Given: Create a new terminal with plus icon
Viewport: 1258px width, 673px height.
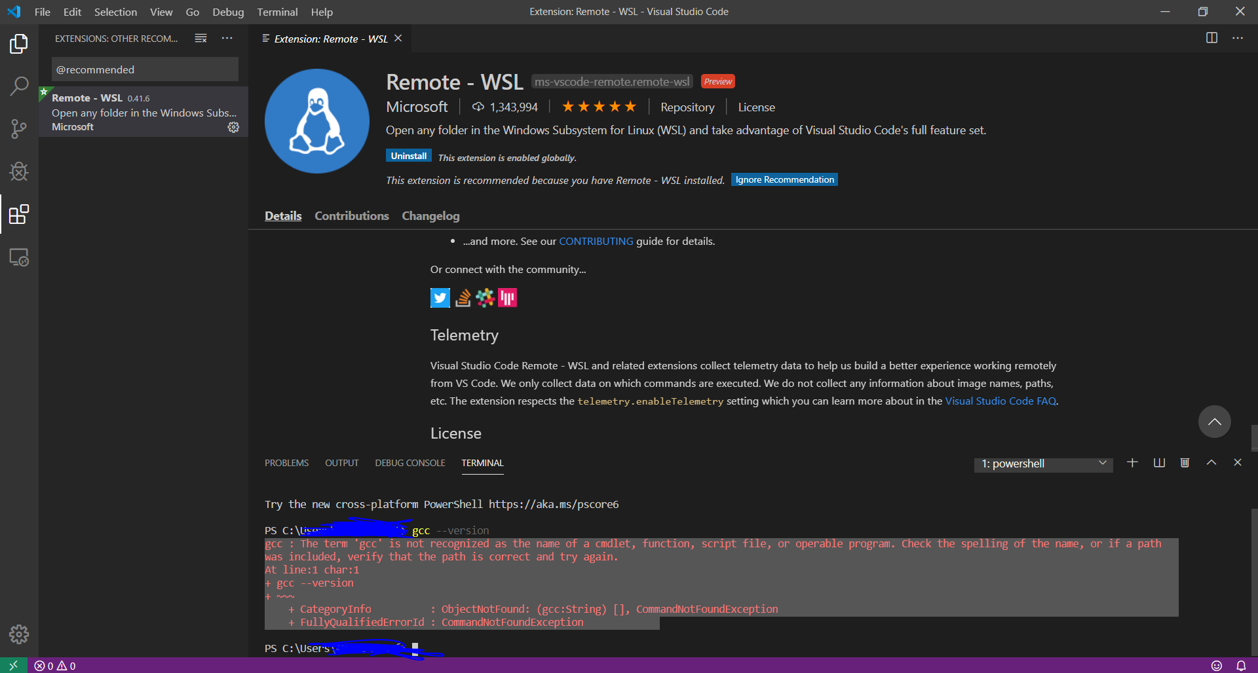Looking at the screenshot, I should click(x=1132, y=463).
